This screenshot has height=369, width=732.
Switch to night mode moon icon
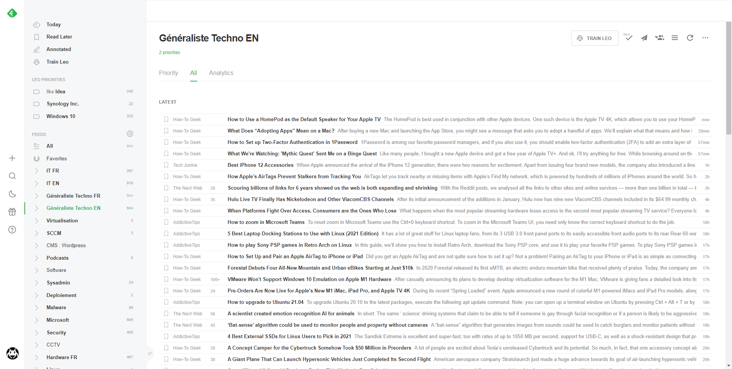coord(12,194)
